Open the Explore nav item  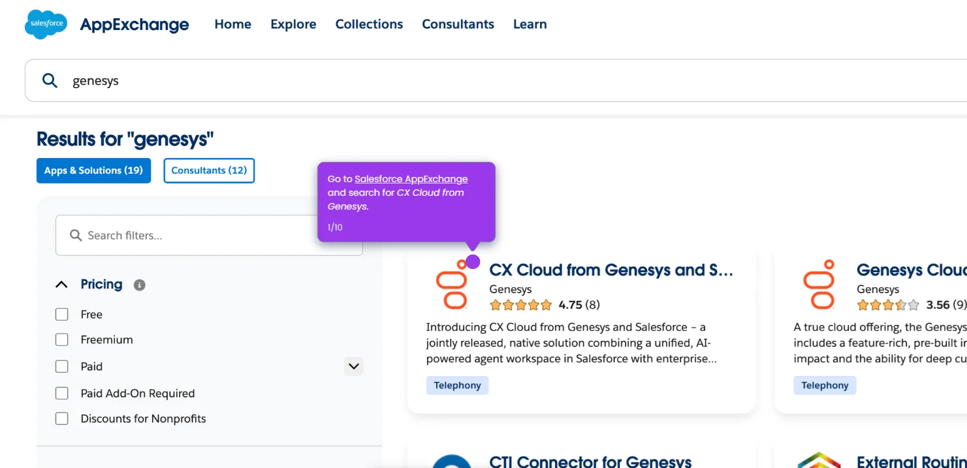293,24
